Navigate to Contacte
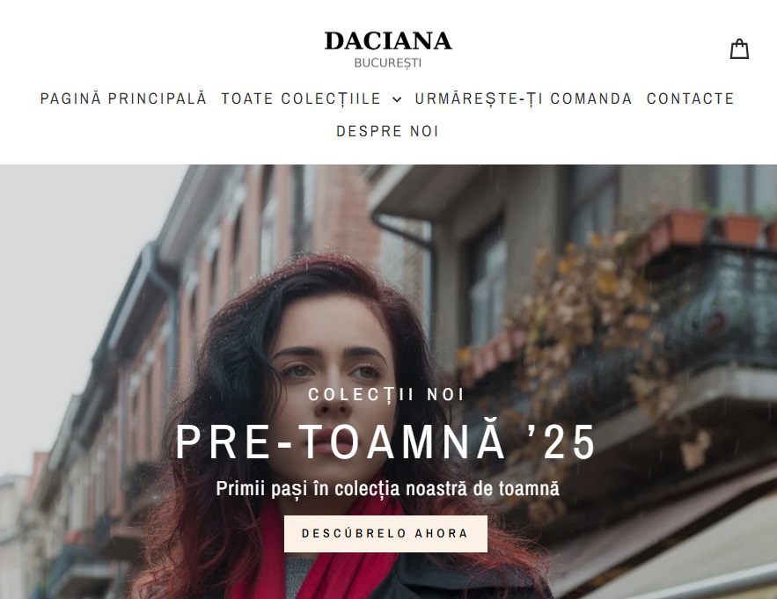 pos(690,99)
